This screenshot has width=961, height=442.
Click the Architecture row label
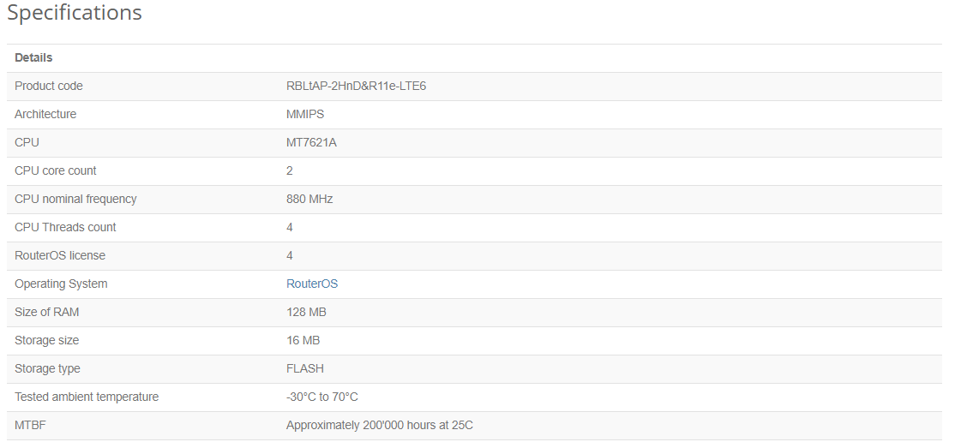[45, 115]
